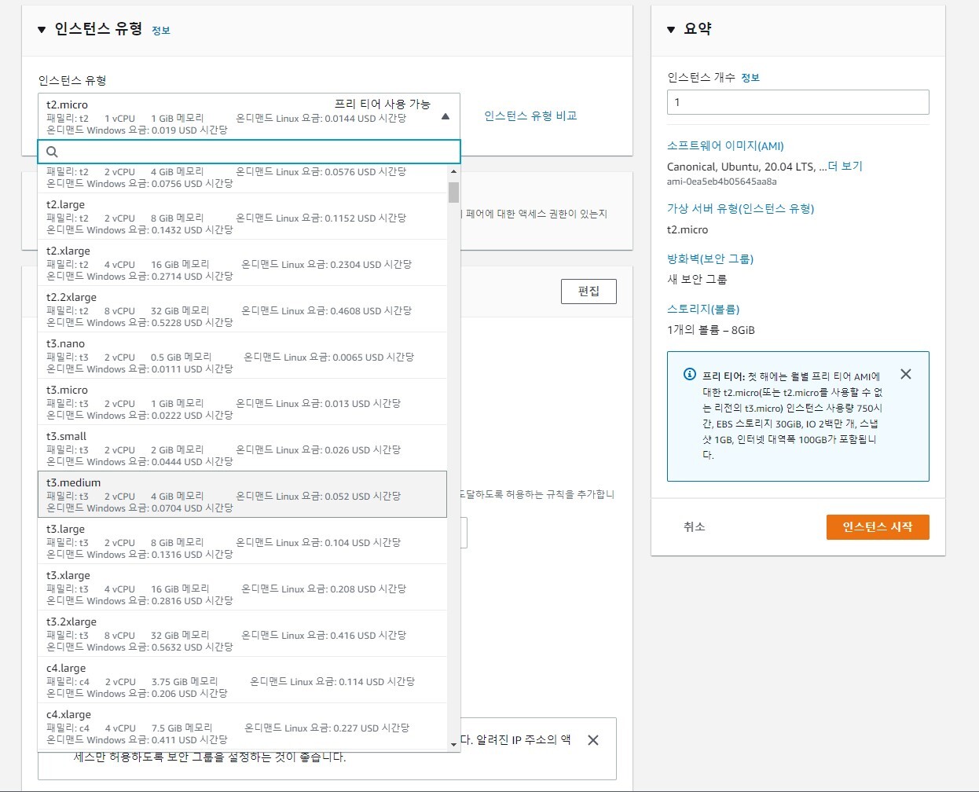Dismiss the IP address warning with X
This screenshot has width=979, height=792.
point(593,740)
